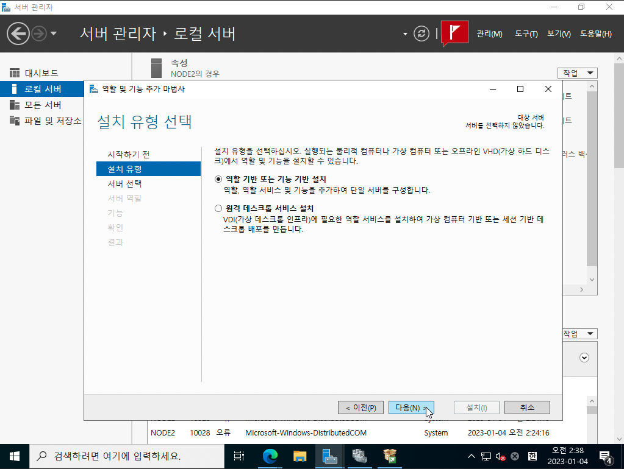624x469 pixels.
Task: Open the 보기(V) menu
Action: tap(559, 33)
